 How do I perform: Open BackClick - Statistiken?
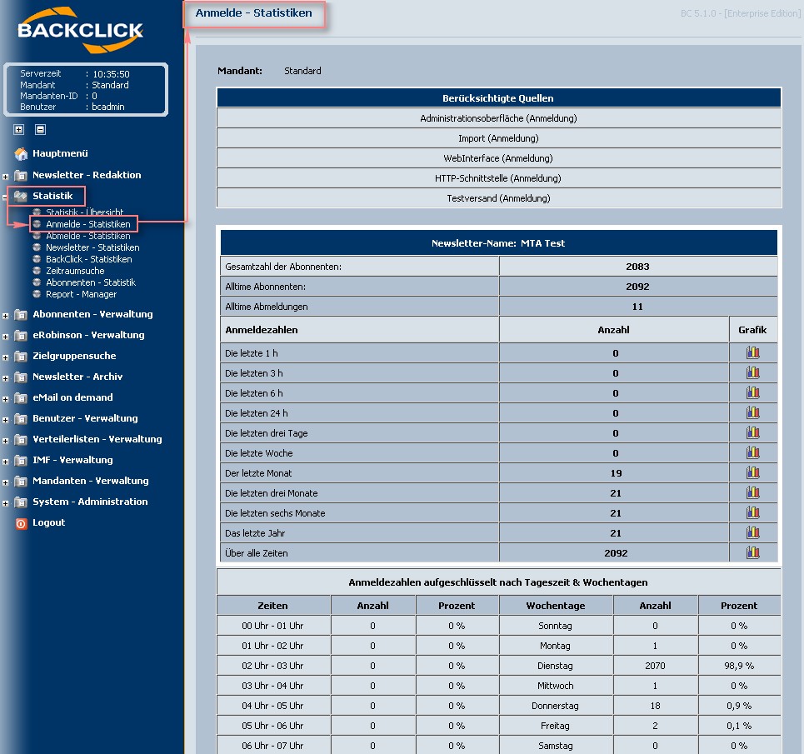(x=88, y=259)
